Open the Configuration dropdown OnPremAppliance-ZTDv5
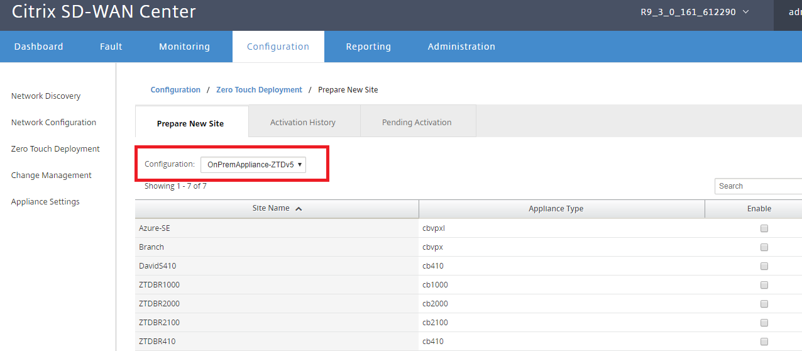The image size is (802, 351). click(253, 165)
